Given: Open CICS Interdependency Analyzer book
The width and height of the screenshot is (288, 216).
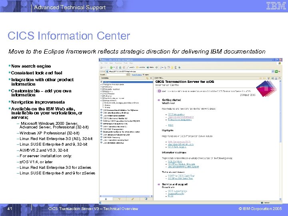Looking at the screenshot, I should pyautogui.click(x=116, y=113).
